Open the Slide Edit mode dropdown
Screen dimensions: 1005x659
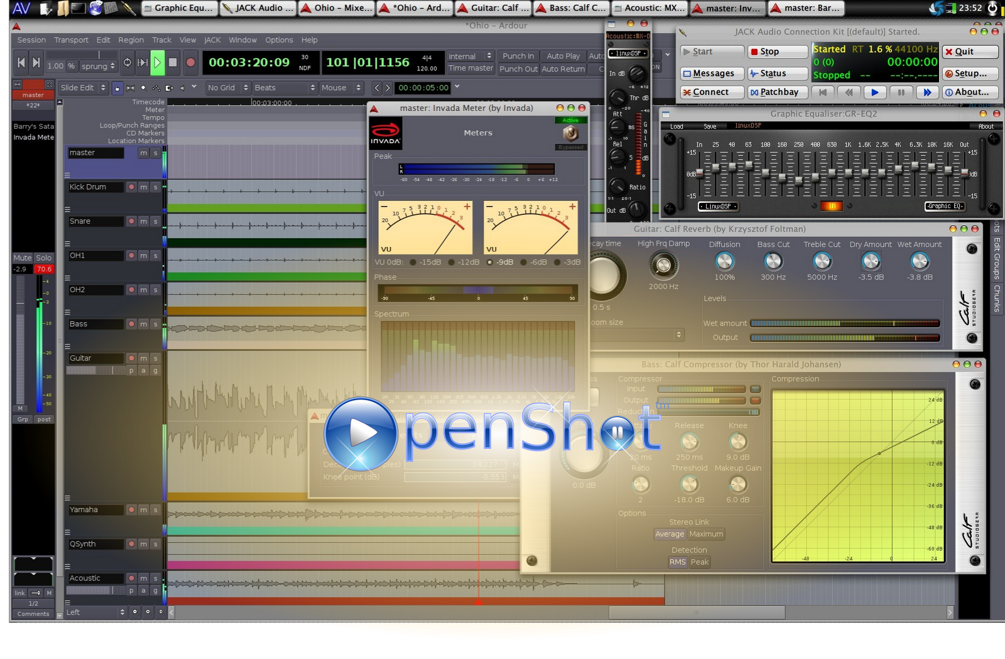[84, 88]
